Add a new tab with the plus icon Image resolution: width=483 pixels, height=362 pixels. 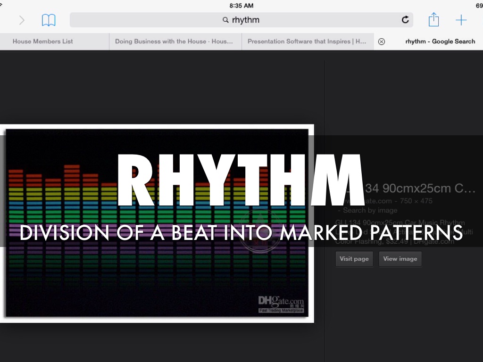[x=461, y=20]
